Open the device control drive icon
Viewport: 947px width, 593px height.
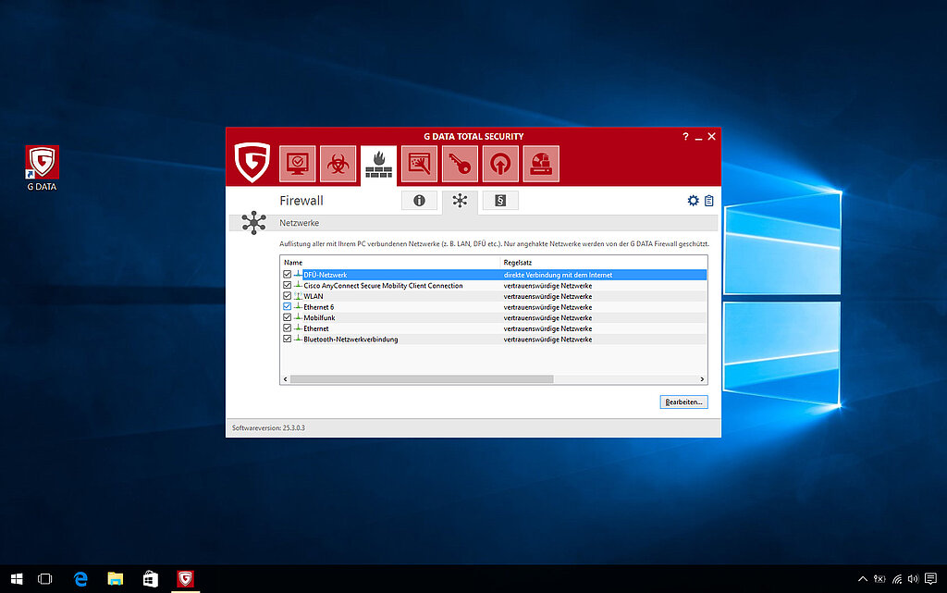[541, 165]
